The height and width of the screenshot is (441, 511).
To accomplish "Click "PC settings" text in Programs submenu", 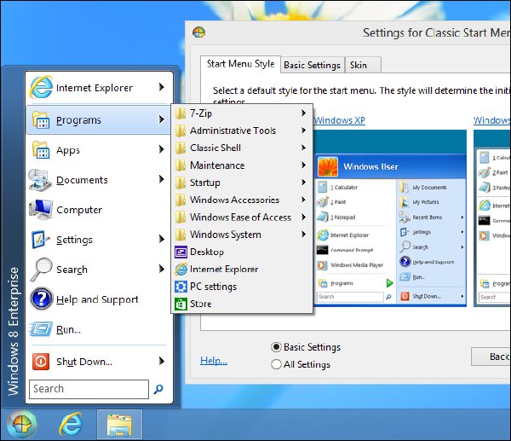I will click(x=214, y=287).
